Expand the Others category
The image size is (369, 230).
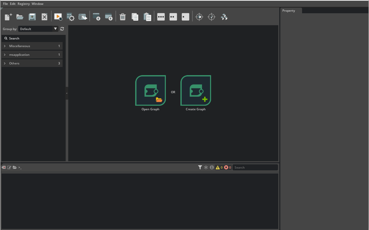(32, 63)
